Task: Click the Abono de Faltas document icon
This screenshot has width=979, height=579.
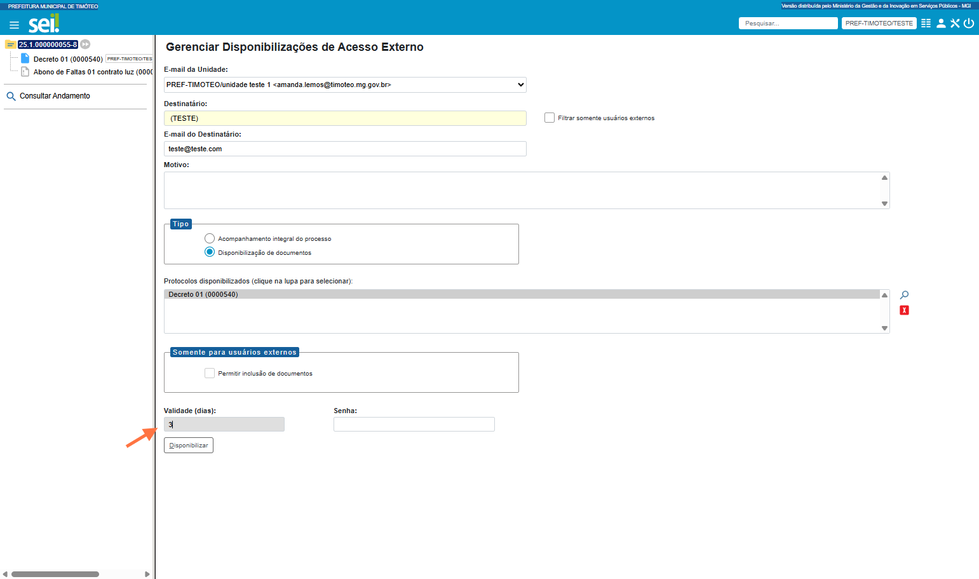Action: pos(25,72)
